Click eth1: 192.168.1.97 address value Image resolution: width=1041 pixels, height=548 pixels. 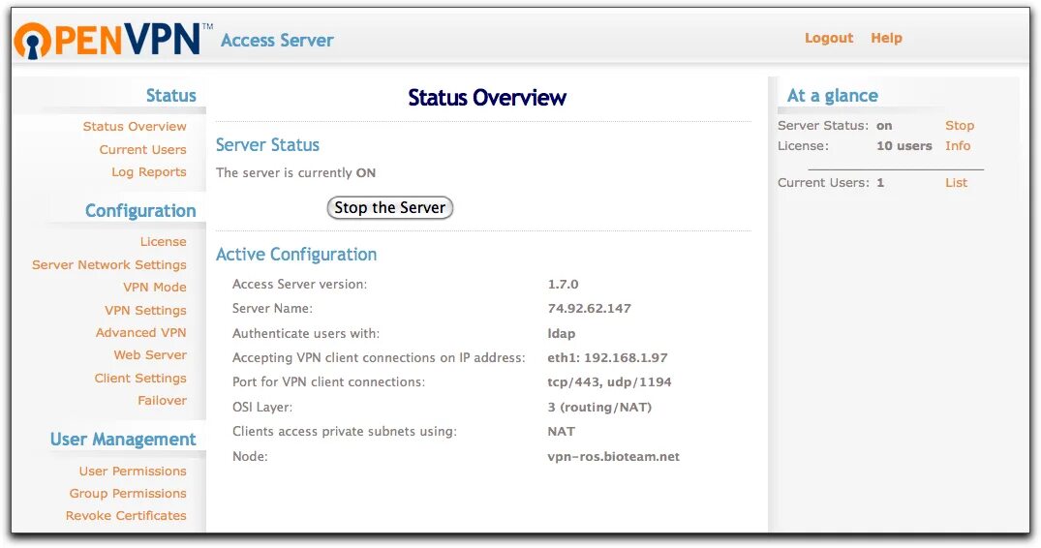click(x=607, y=357)
